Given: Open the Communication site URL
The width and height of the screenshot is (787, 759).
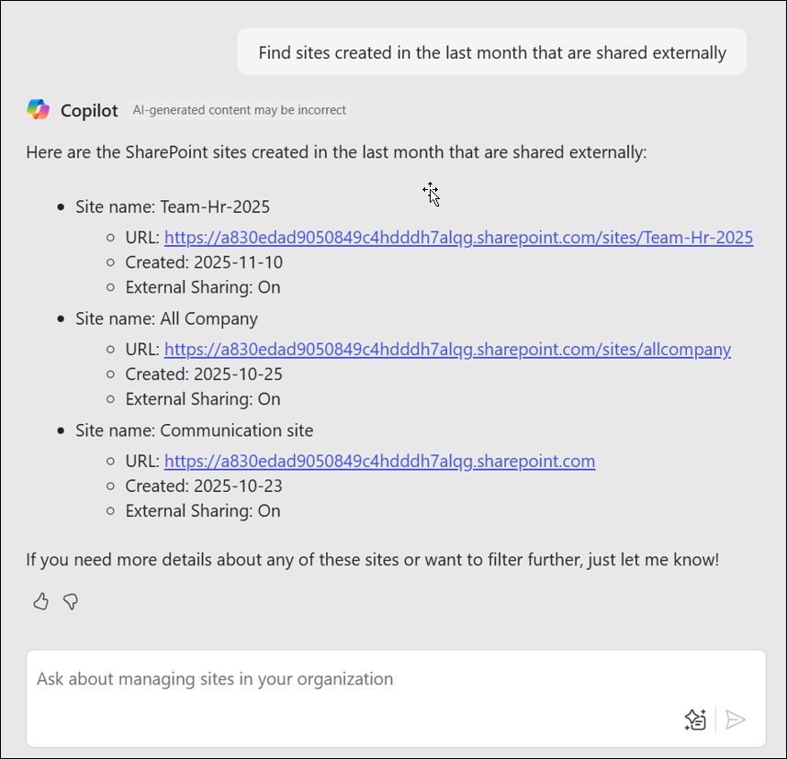Looking at the screenshot, I should pos(379,461).
